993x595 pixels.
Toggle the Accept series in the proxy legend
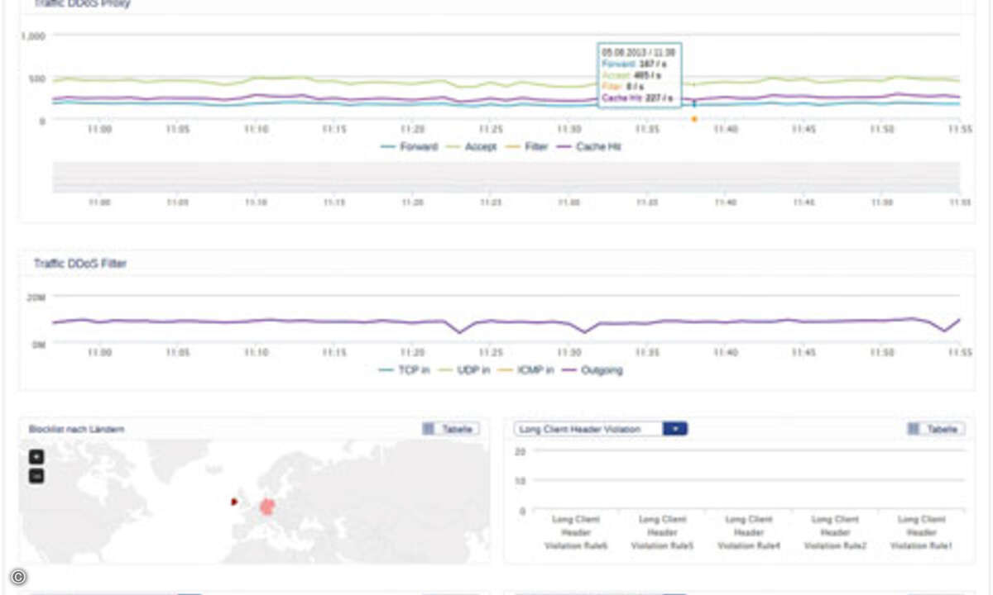click(x=472, y=146)
